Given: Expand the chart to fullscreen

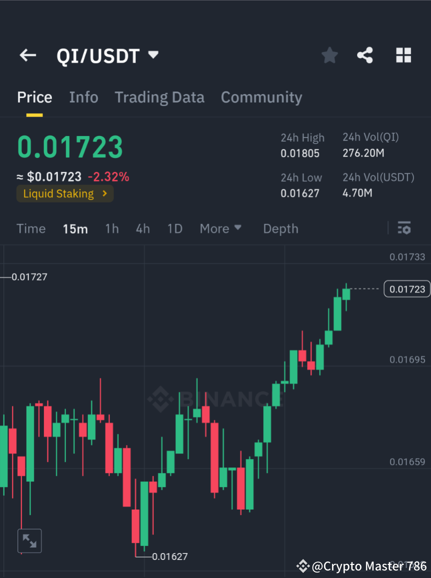Looking at the screenshot, I should tap(29, 540).
